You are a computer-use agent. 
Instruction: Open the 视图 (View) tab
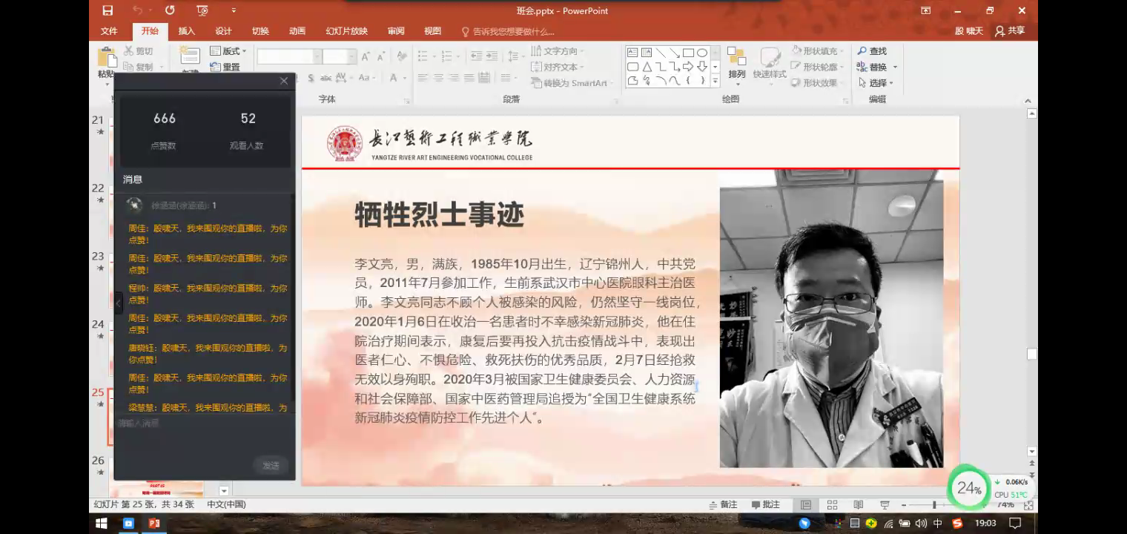pos(432,31)
